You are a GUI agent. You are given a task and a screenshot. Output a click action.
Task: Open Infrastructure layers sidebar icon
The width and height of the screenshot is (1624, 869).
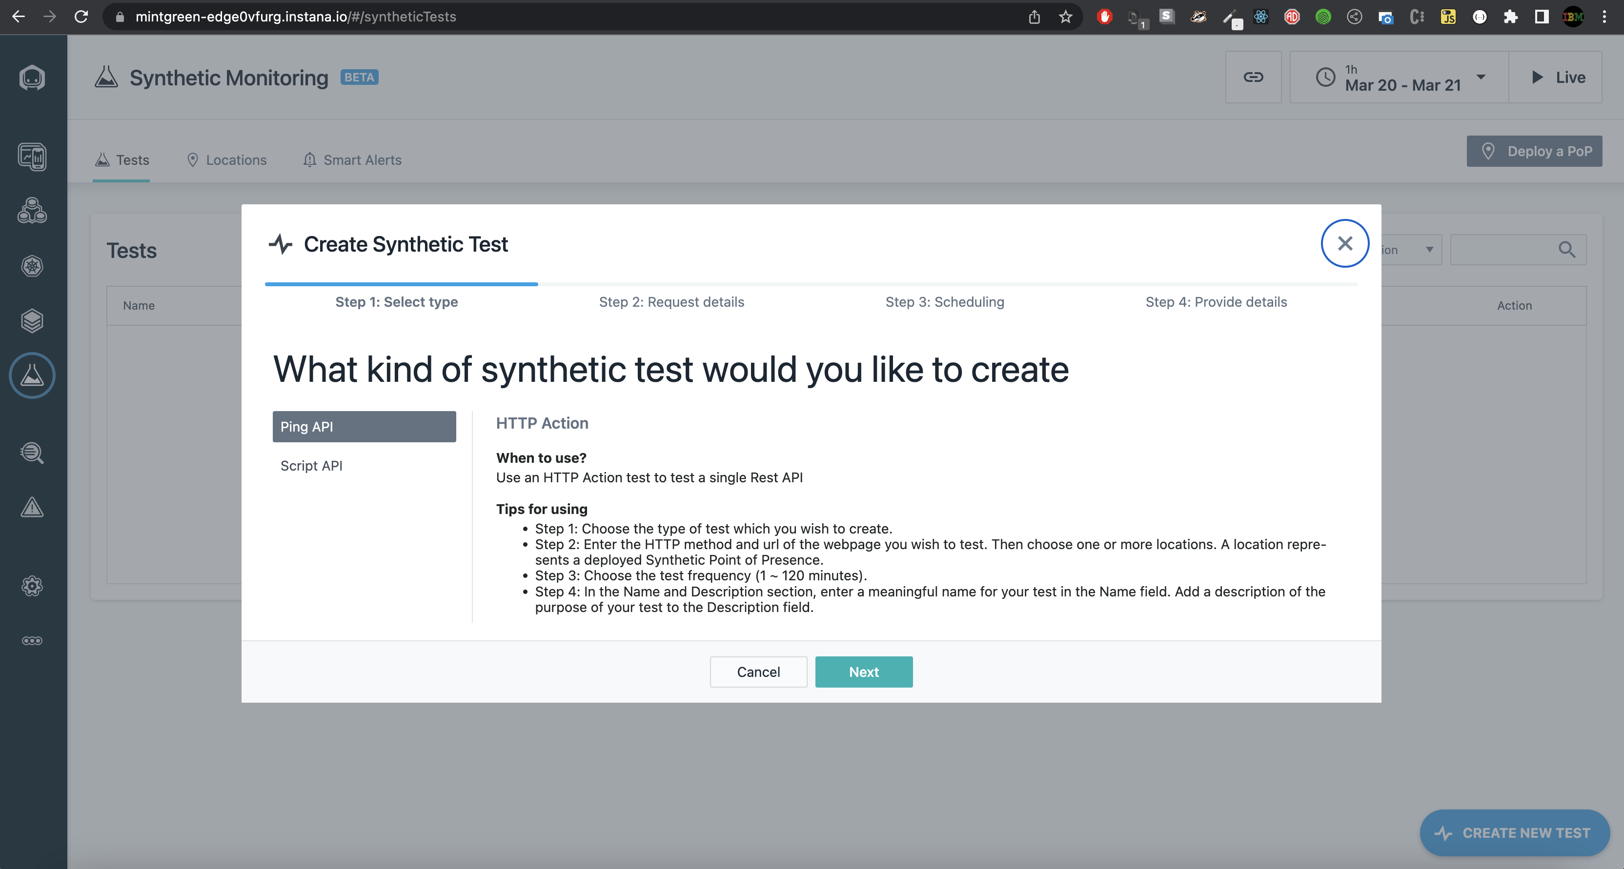pyautogui.click(x=32, y=321)
